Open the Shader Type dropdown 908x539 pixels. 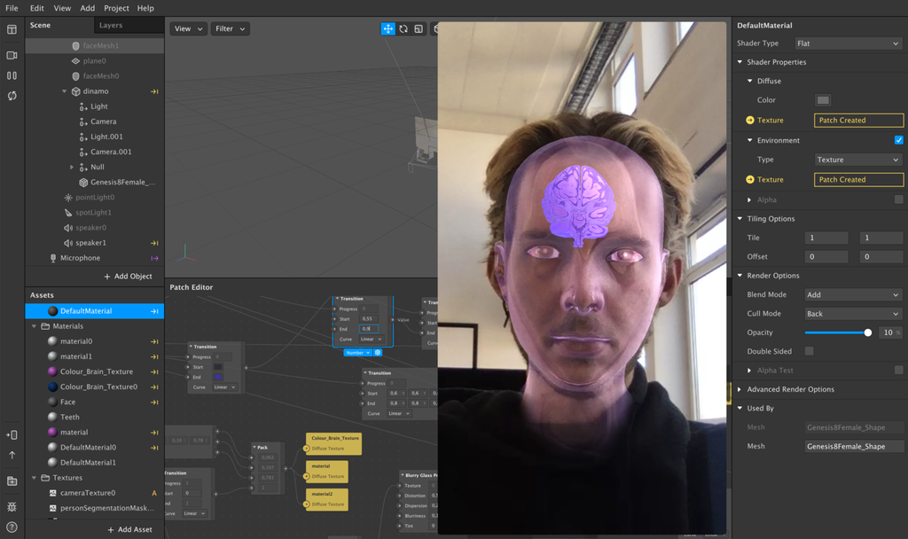pos(848,43)
